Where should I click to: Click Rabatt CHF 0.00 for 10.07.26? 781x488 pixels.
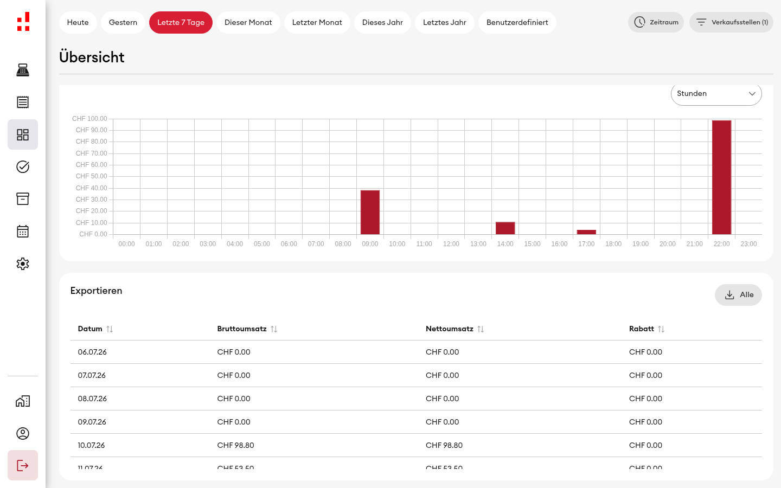pos(645,445)
